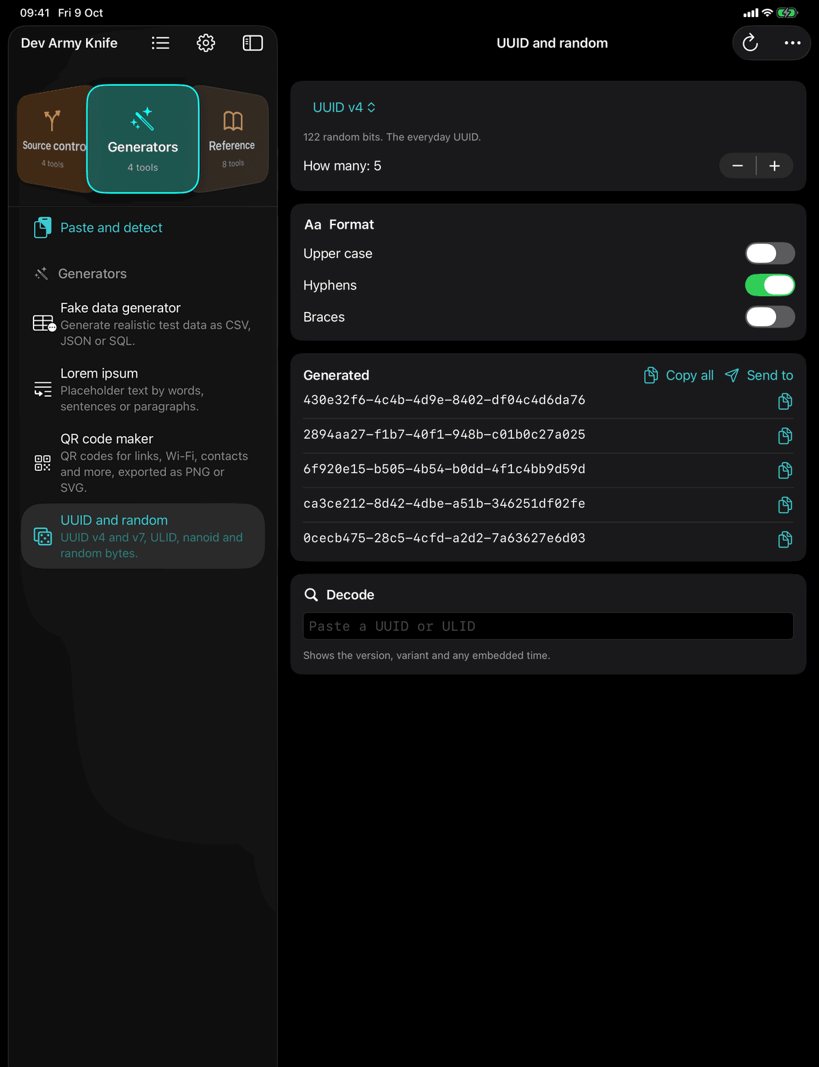Click the battery status icon

pos(787,12)
